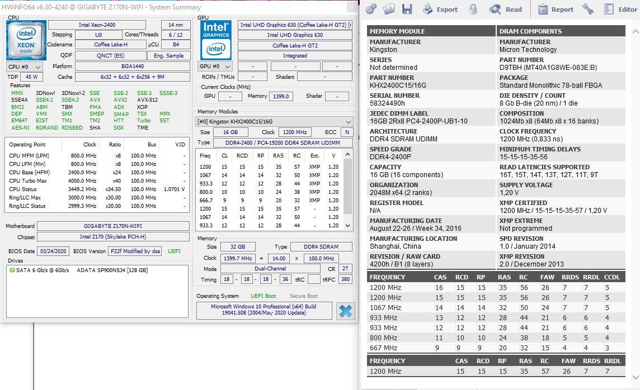Click the Coffee Lake-H GT2 GPU codename field
The image size is (640, 390).
(295, 45)
